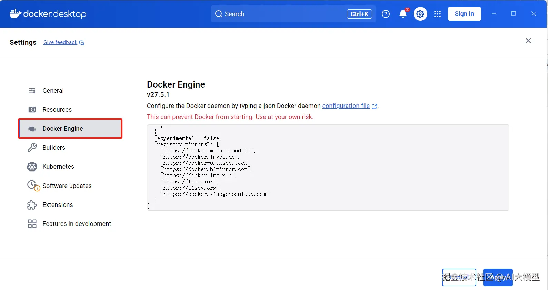This screenshot has height=290, width=548.
Task: Click the Kubernetes wheel icon
Action: (x=32, y=167)
